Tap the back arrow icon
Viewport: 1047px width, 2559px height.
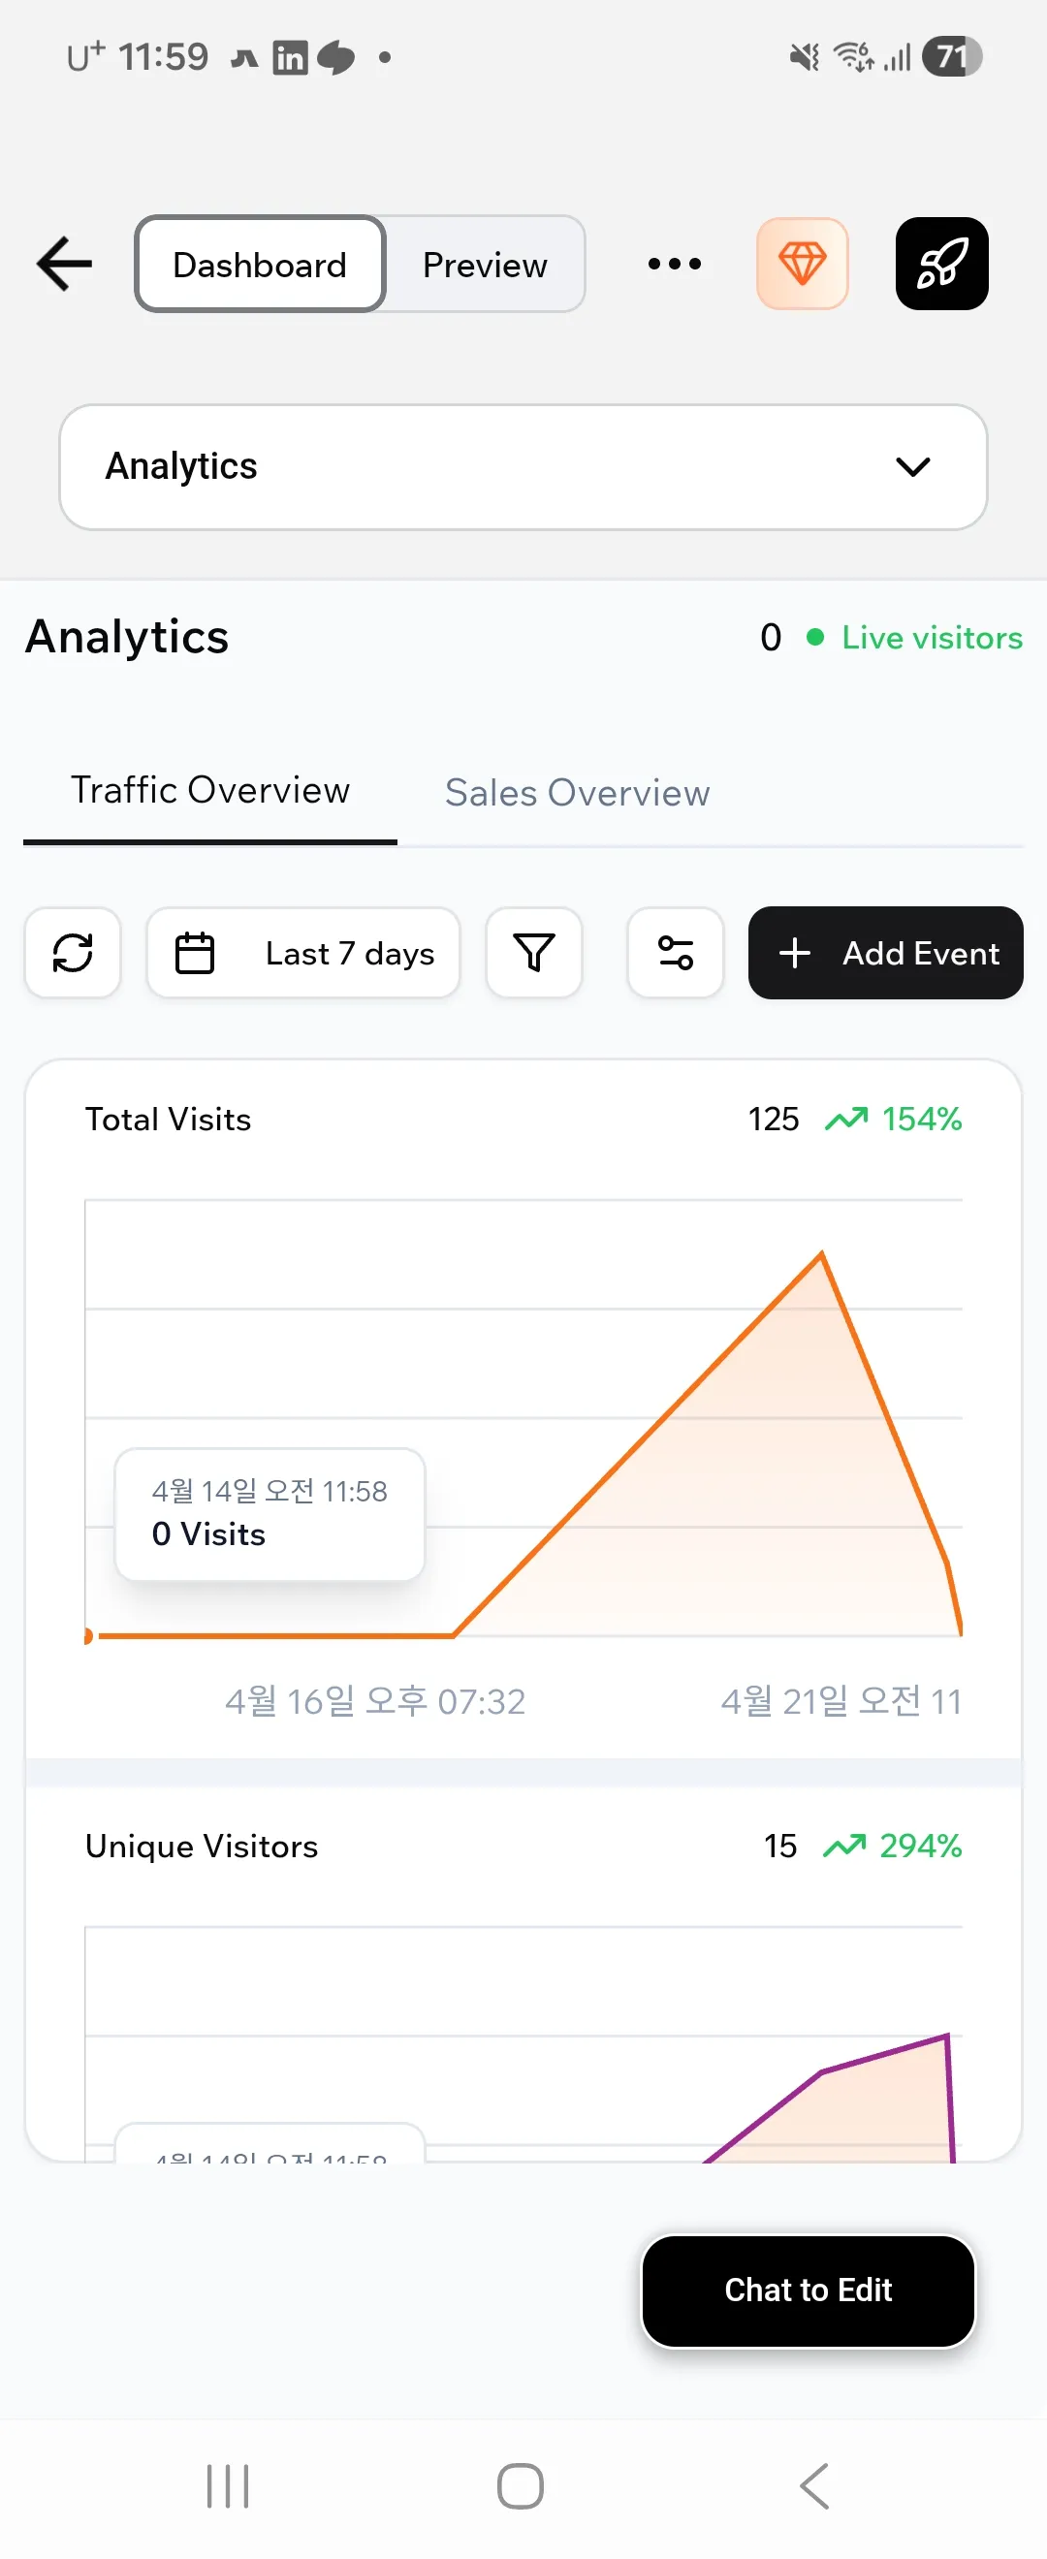(65, 265)
